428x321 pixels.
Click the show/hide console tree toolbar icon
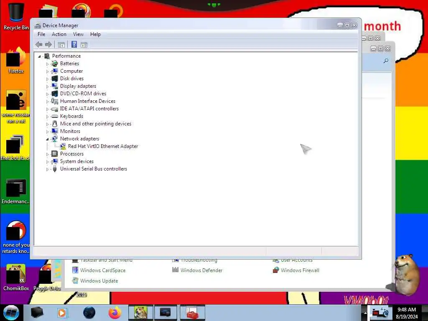pyautogui.click(x=61, y=45)
